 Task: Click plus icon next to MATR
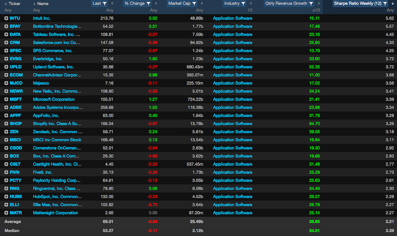coord(6,213)
